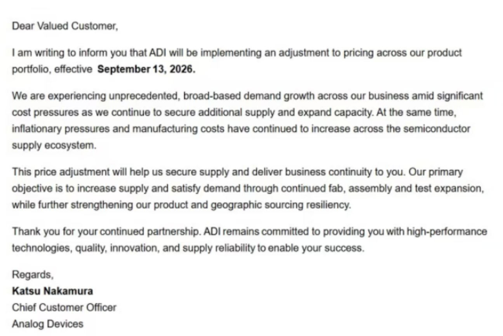Click the 'Regards,' closing line

pos(33,275)
